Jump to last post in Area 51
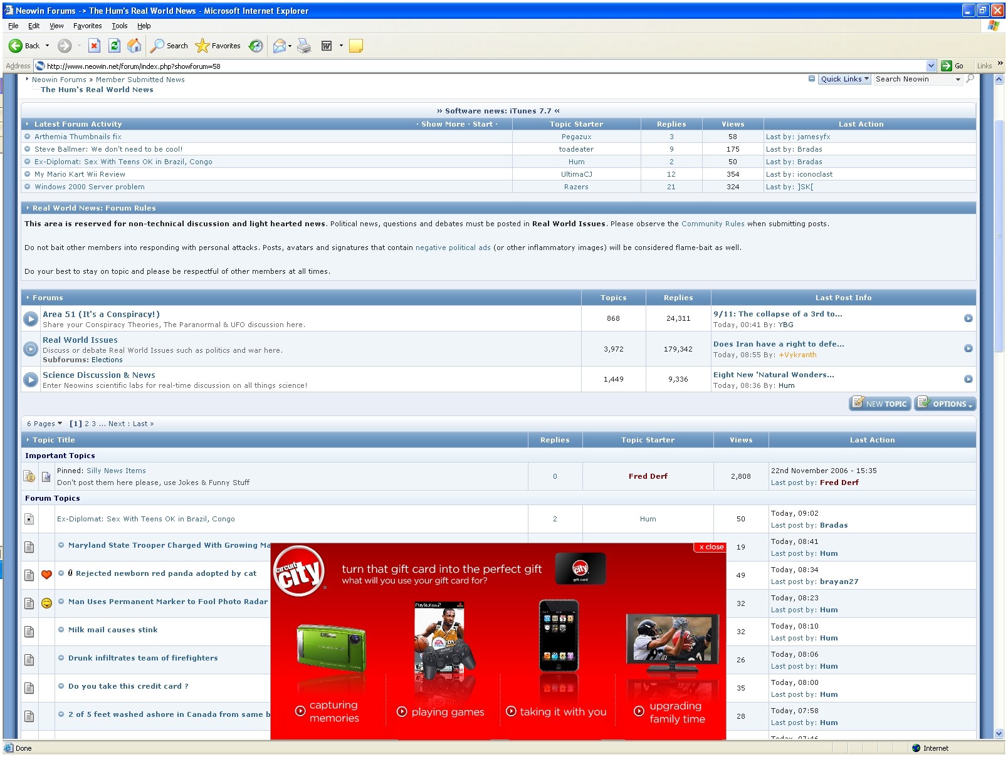1008x757 pixels. click(x=968, y=318)
